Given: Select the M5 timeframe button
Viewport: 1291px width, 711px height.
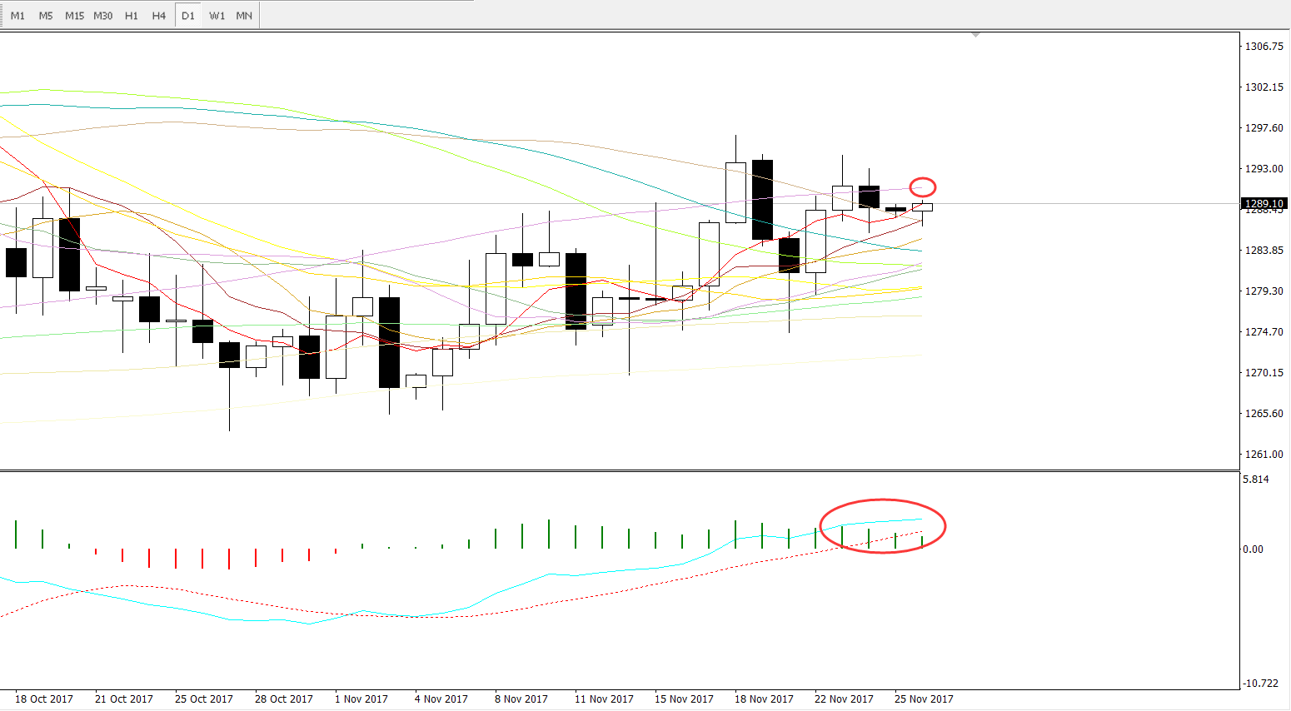Looking at the screenshot, I should click(x=46, y=16).
